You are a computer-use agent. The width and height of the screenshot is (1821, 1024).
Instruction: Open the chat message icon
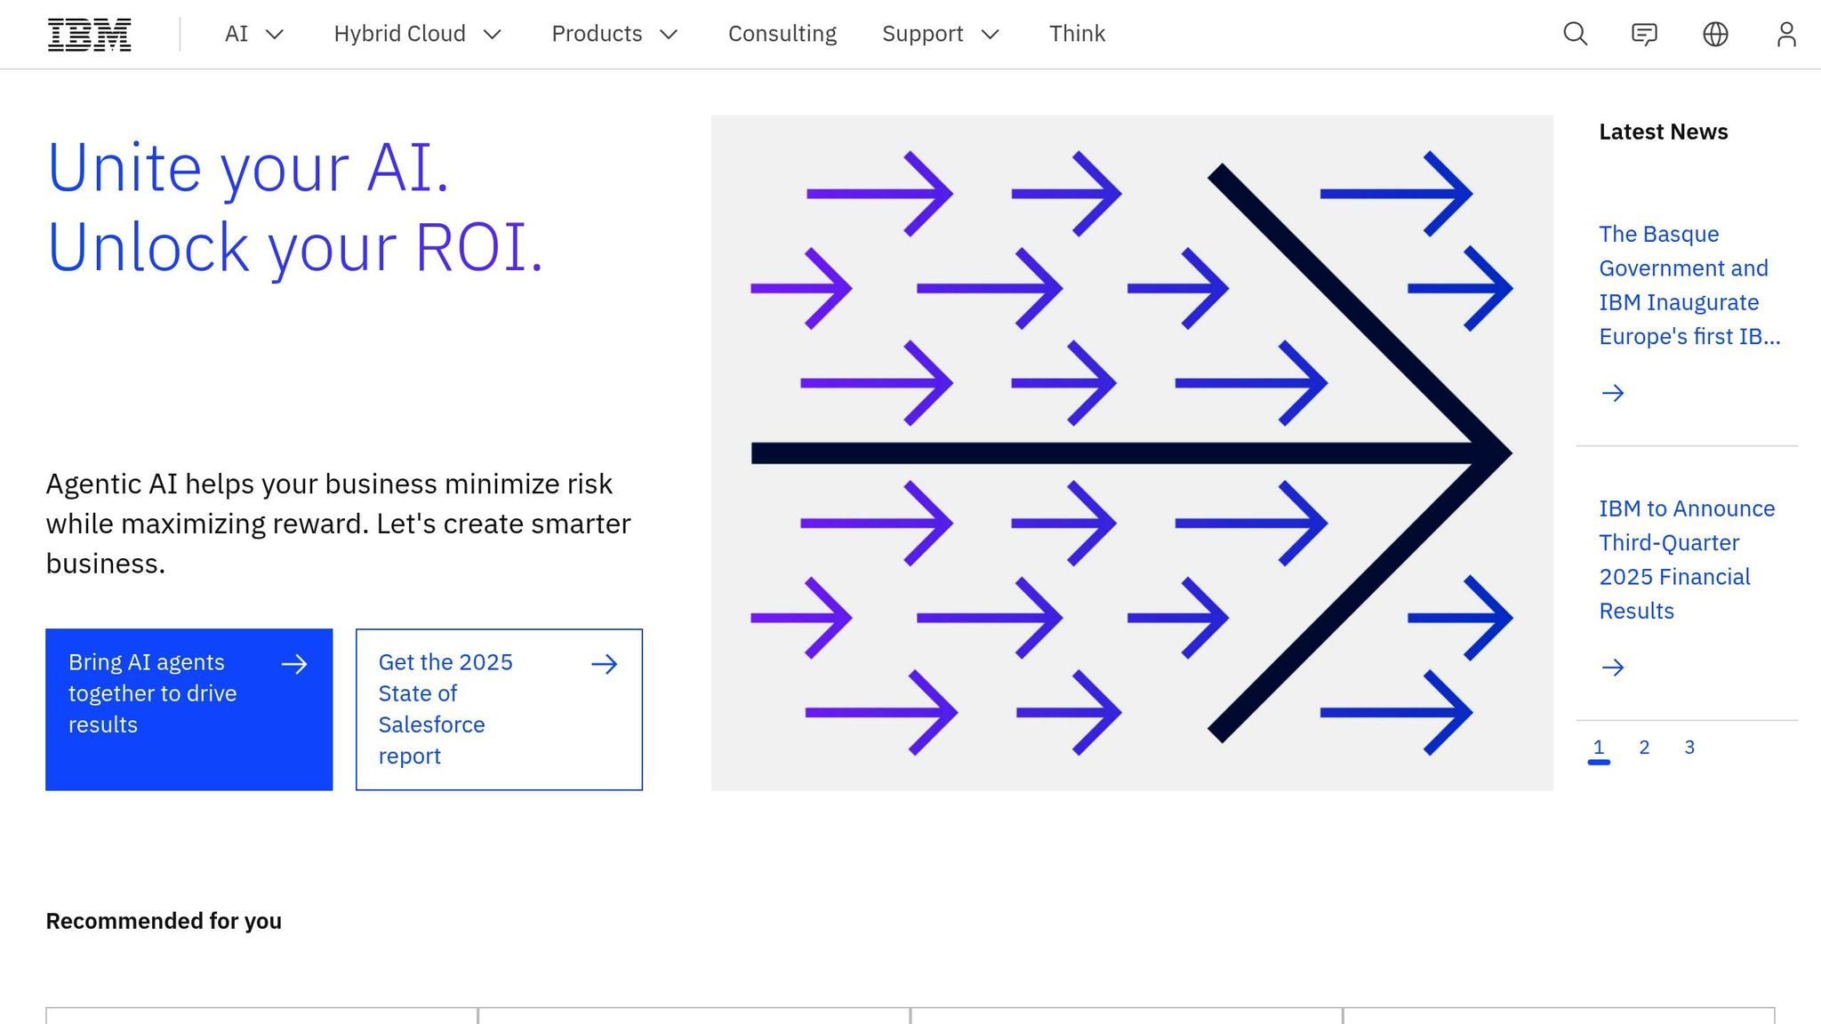pos(1644,34)
